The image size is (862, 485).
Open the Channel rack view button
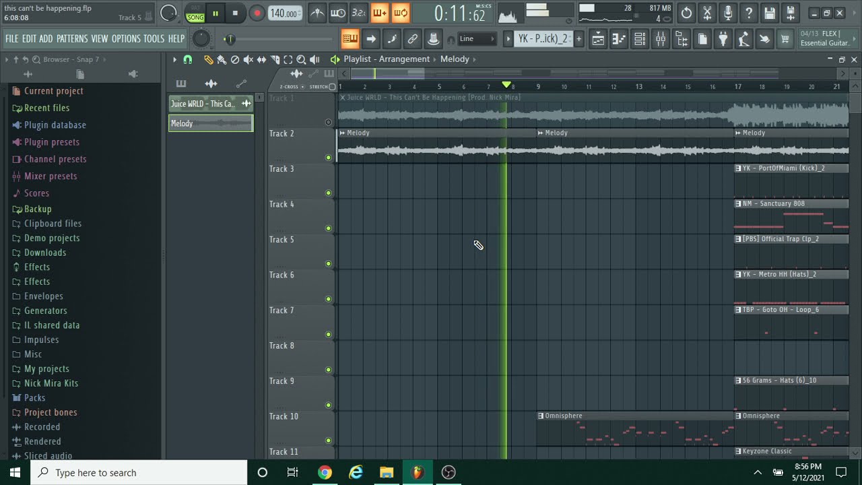pos(640,39)
